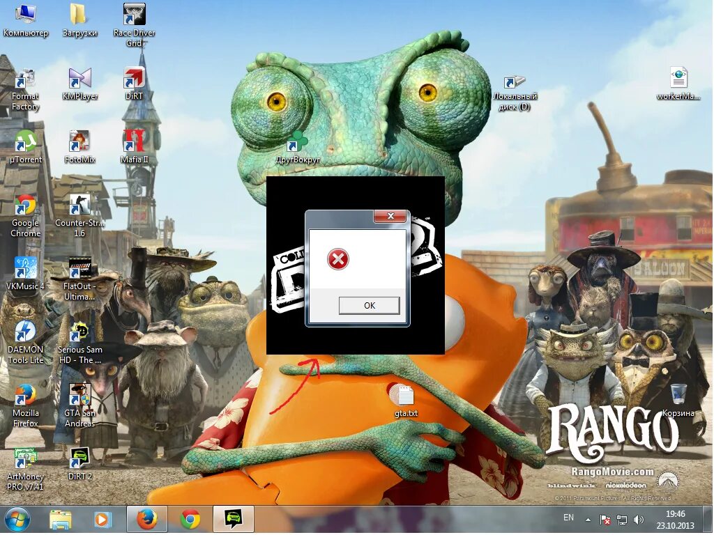Open the workerMa... file icon
Screen dimensions: 714x535
(678, 84)
